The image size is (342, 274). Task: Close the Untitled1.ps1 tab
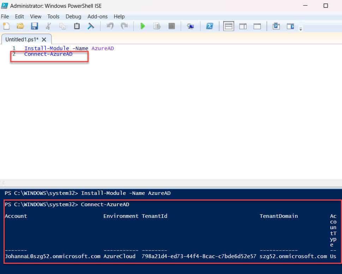44,40
